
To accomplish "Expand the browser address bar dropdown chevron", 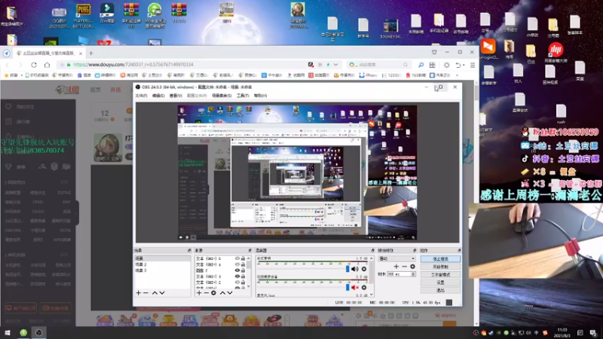I will (x=335, y=65).
